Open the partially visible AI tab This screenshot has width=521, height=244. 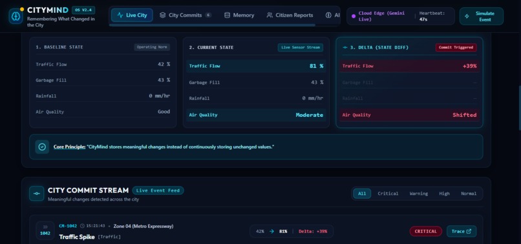tap(333, 15)
